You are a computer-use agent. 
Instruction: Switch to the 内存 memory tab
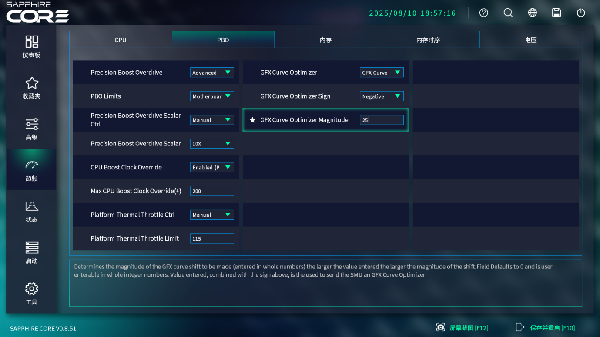[x=325, y=40]
